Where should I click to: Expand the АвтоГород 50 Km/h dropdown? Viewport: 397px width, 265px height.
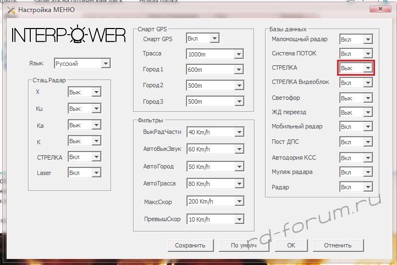click(215, 166)
